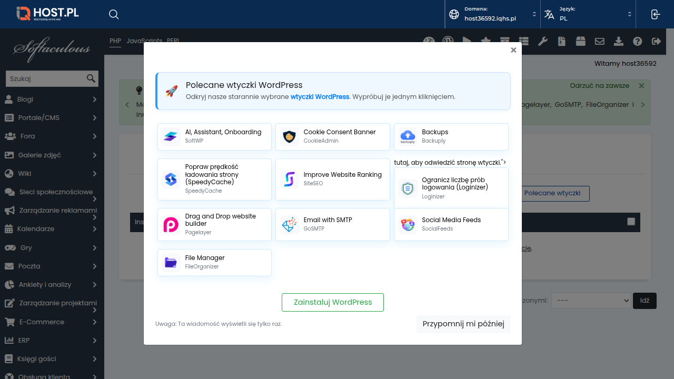Close the recommended plugins dialog
Screen dimensions: 674x379
click(x=513, y=51)
